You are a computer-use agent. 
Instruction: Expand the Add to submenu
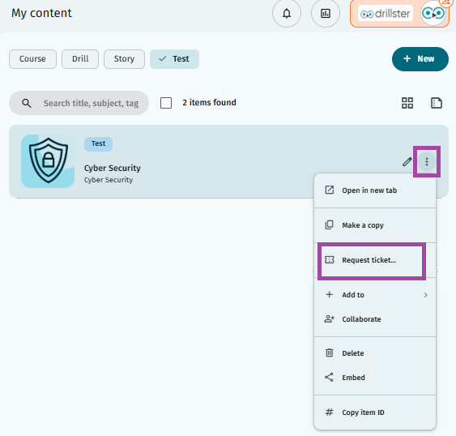point(375,295)
